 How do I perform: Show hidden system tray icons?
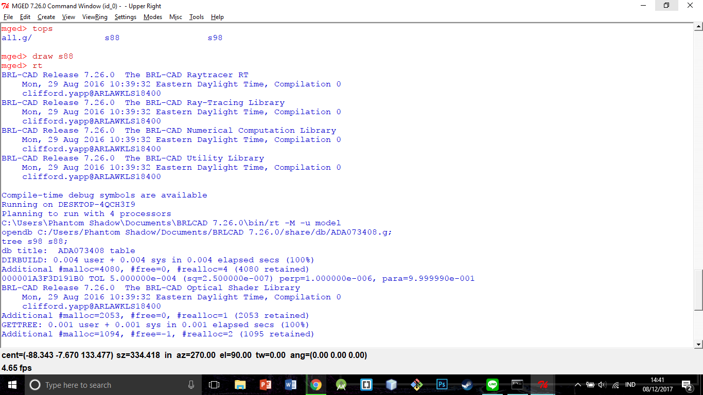click(x=577, y=385)
